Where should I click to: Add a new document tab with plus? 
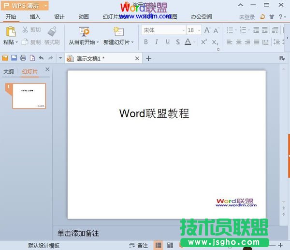pyautogui.click(x=148, y=58)
